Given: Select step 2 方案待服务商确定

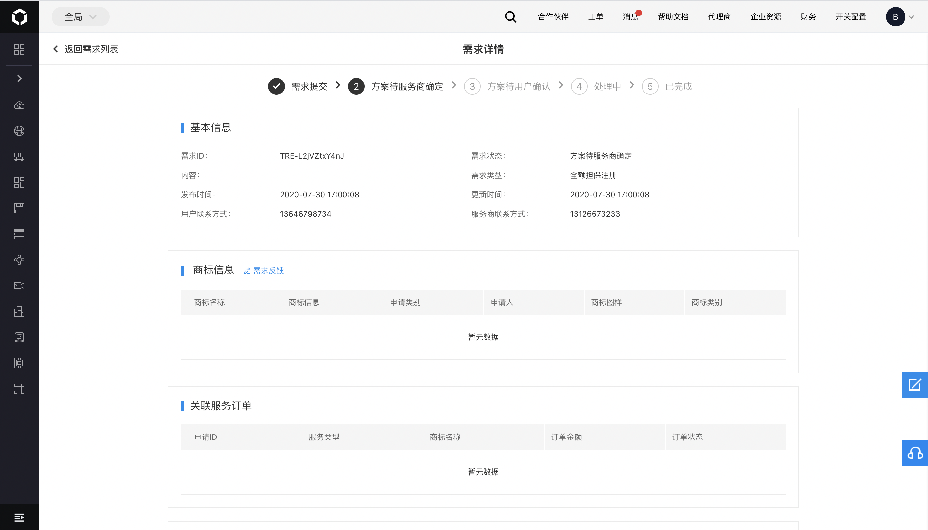Looking at the screenshot, I should click(x=395, y=86).
